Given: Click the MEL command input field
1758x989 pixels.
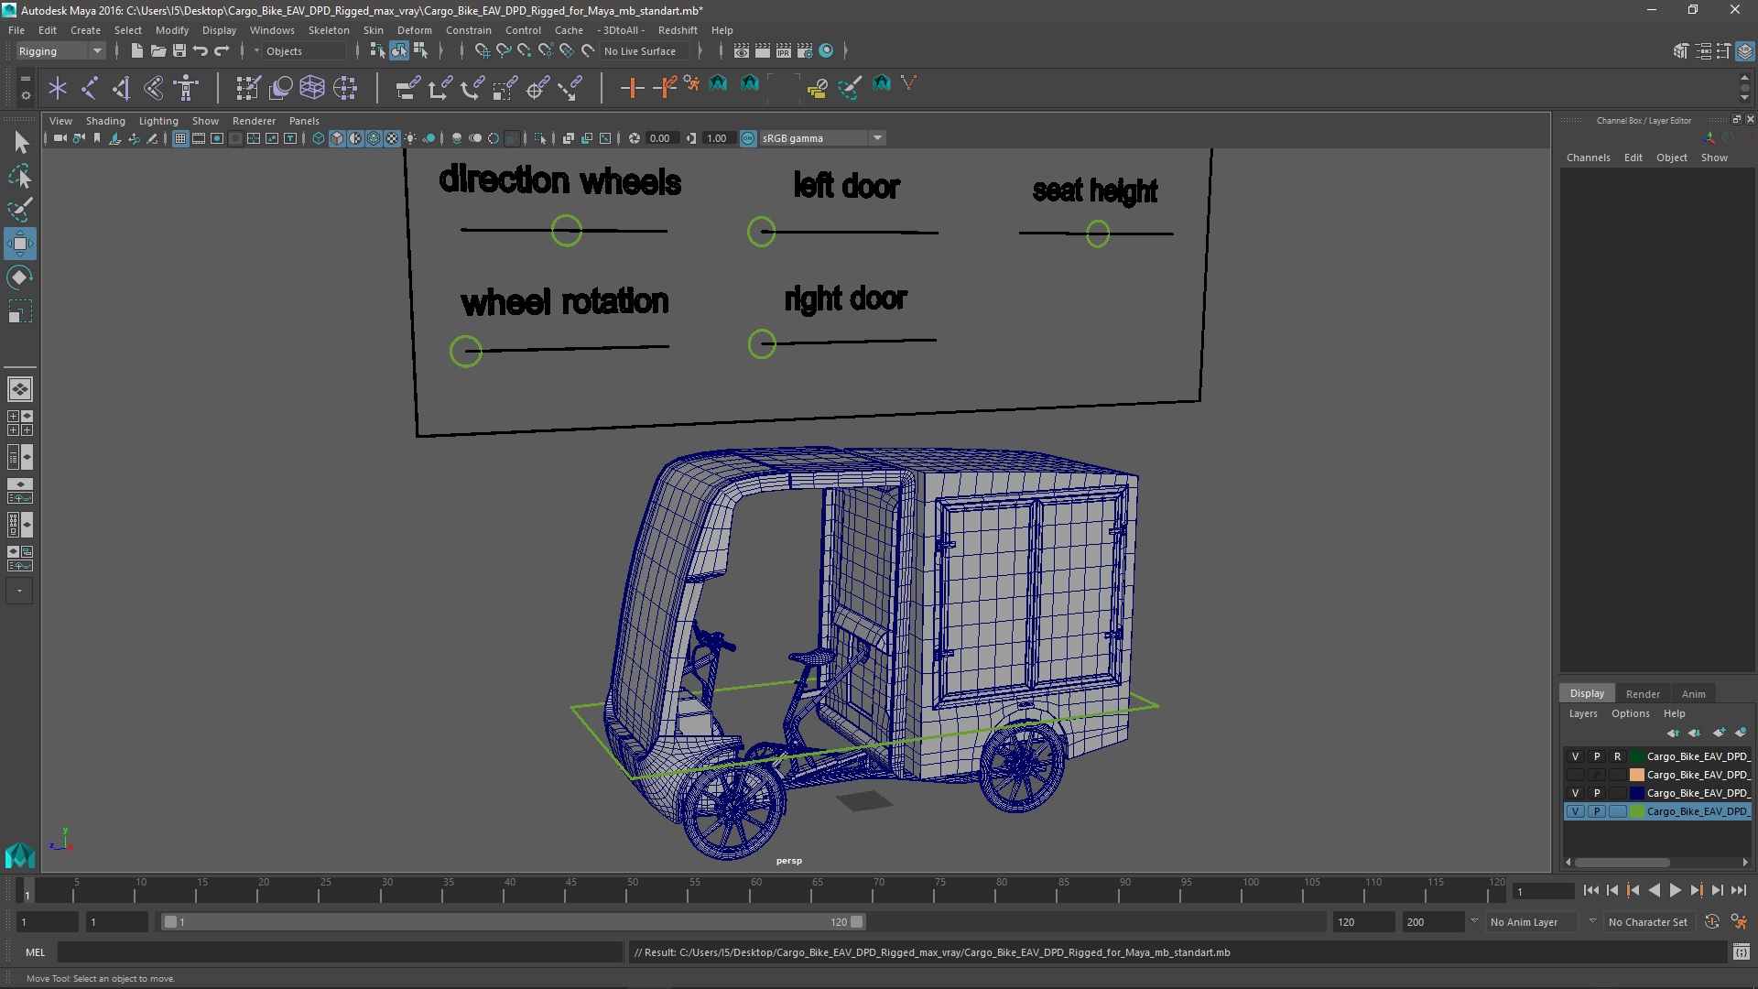Looking at the screenshot, I should pyautogui.click(x=340, y=952).
